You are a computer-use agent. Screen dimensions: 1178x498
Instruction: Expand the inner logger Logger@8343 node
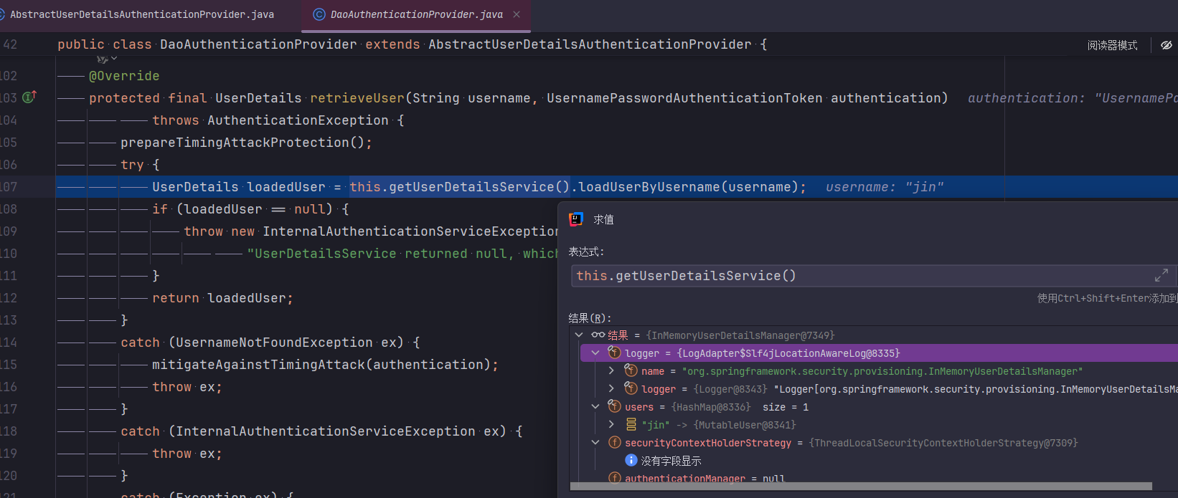click(x=611, y=388)
